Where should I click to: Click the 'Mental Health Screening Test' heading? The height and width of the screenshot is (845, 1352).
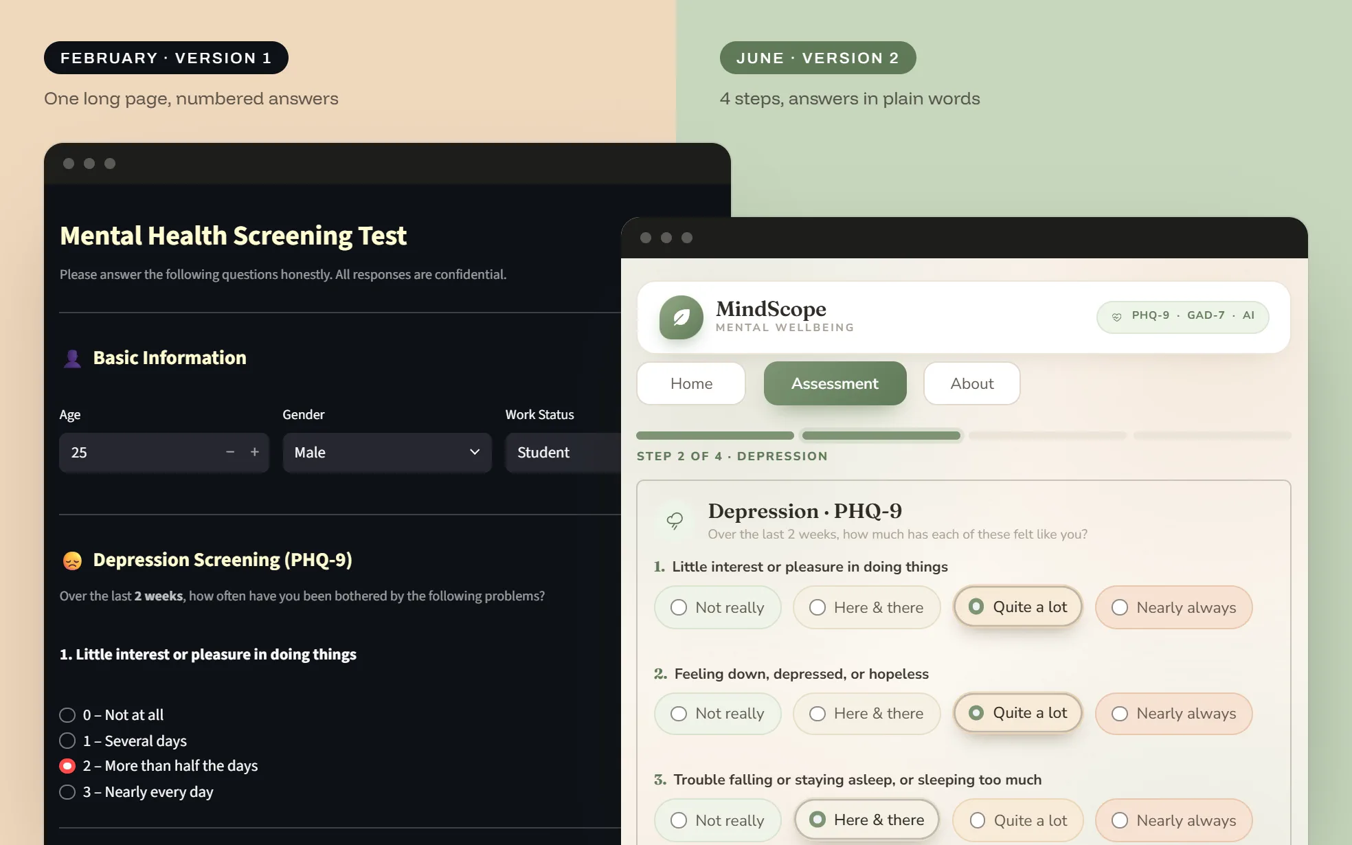coord(234,236)
